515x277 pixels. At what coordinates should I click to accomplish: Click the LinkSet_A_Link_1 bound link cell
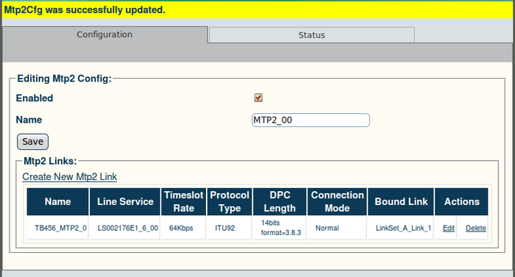pyautogui.click(x=401, y=228)
